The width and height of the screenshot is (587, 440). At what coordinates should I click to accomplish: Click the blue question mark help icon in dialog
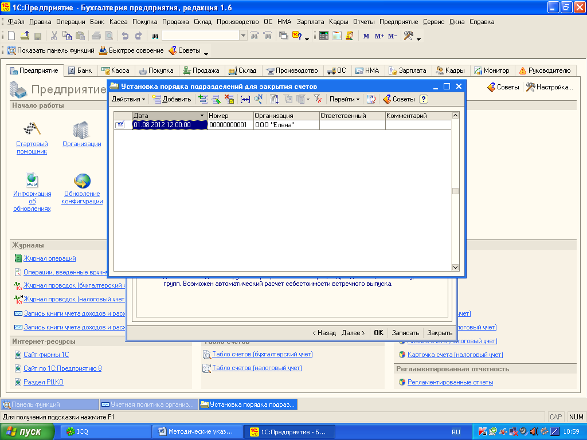click(424, 99)
